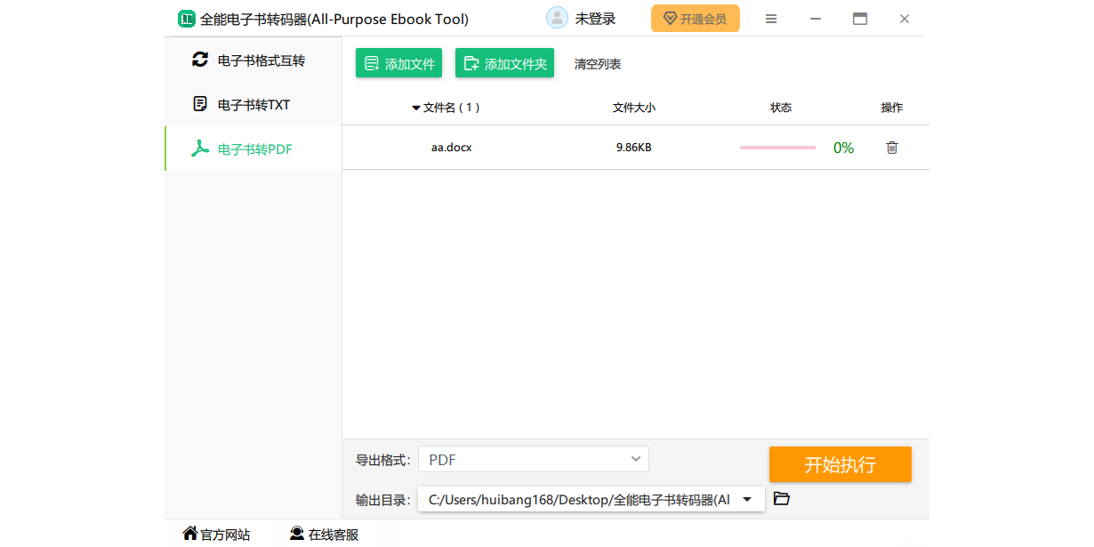Select the 电子书格式互转 conversion icon
1094x547 pixels.
click(199, 59)
